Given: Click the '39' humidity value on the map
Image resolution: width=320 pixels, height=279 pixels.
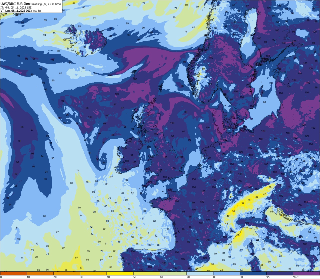Looking at the screenshot, I should (x=249, y=200).
